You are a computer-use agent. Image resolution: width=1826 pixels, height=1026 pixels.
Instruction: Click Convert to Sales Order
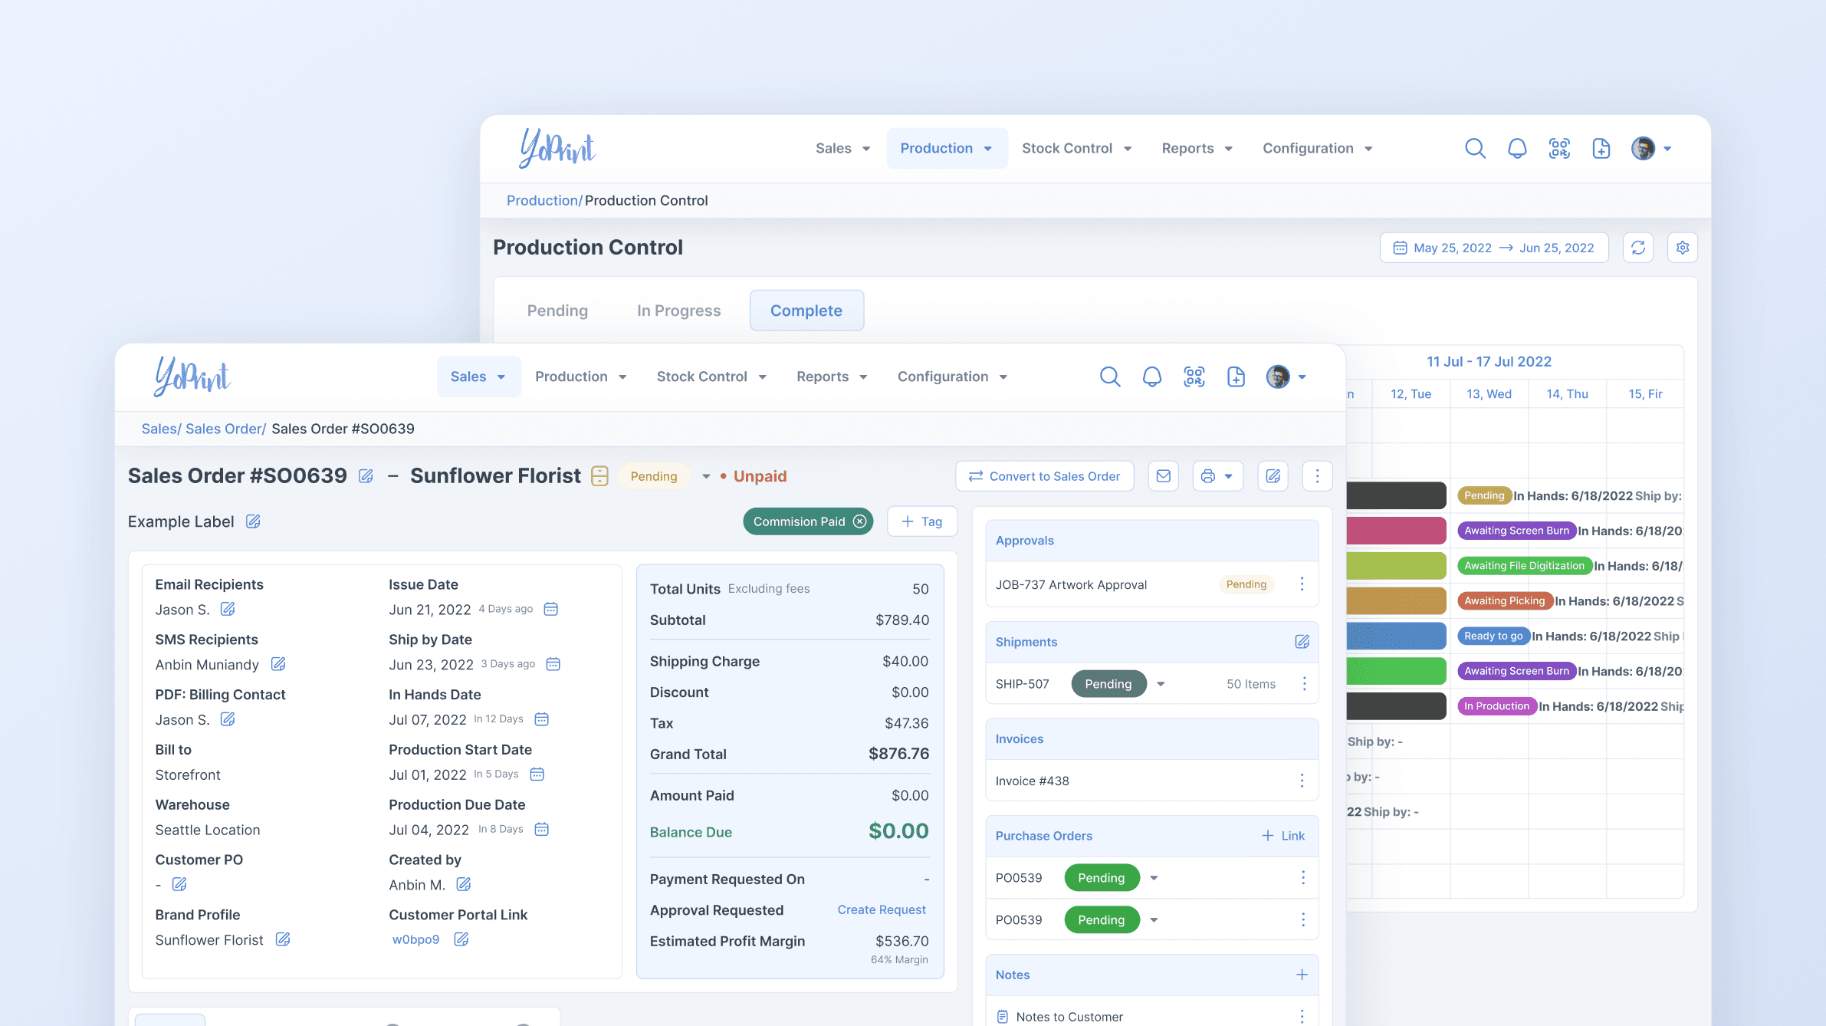click(1044, 475)
